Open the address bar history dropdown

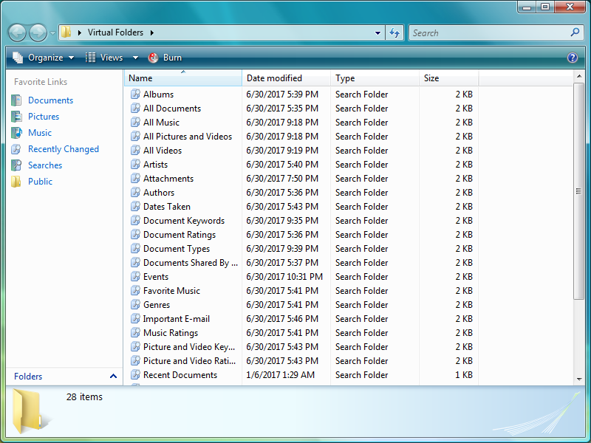click(378, 32)
